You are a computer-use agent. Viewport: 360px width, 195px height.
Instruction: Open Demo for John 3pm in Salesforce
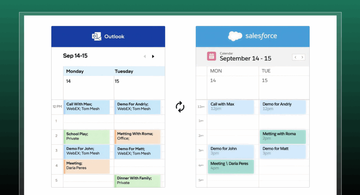[x=231, y=151]
